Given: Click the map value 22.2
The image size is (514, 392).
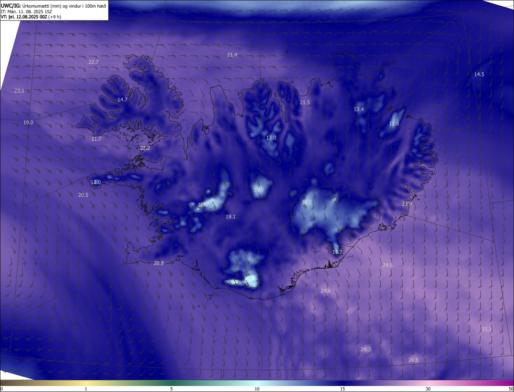Looking at the screenshot, I should click(145, 148).
